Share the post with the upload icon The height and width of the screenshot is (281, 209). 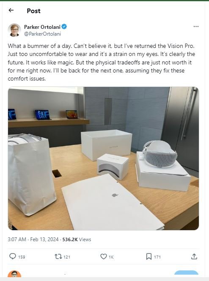point(194,256)
